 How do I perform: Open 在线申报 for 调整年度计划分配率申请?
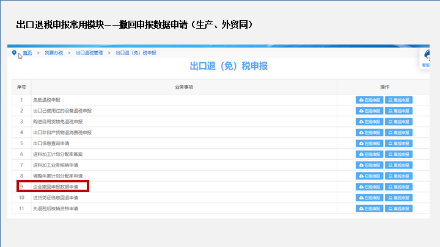click(369, 176)
